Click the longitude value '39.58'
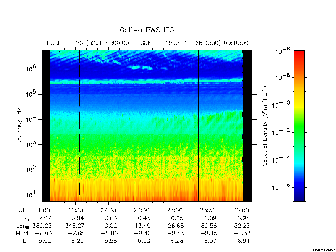Screen dimensions: 336x252 click(209, 226)
